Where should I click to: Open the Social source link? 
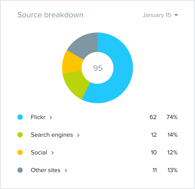(x=39, y=153)
